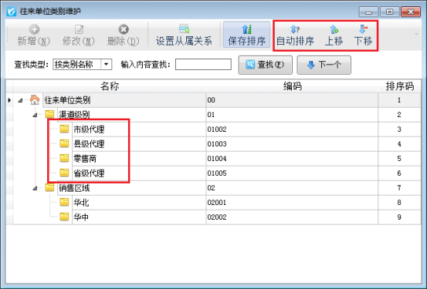Open the 查找类型 dropdown arrow
427x289 pixels.
coord(107,65)
